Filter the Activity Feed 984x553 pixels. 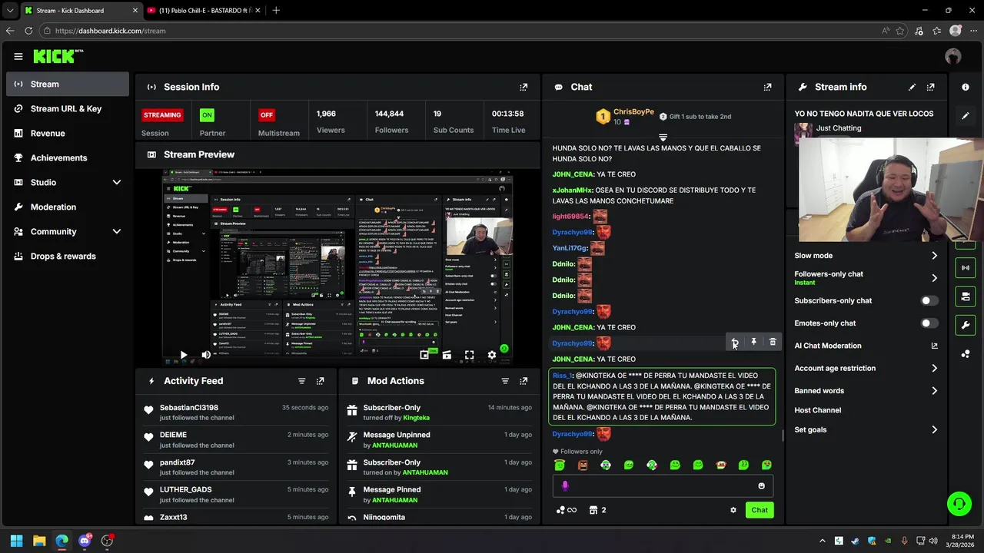(301, 381)
